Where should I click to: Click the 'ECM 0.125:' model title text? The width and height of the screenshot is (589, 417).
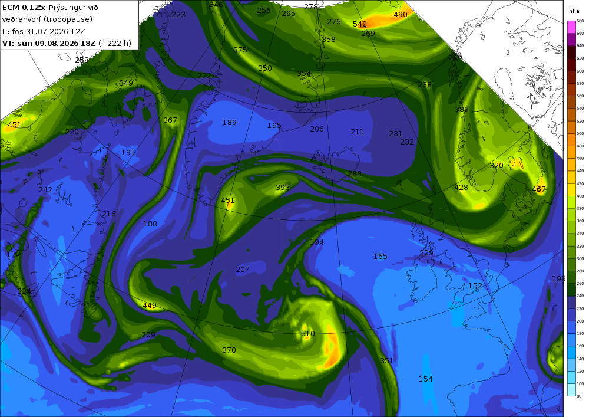click(24, 7)
